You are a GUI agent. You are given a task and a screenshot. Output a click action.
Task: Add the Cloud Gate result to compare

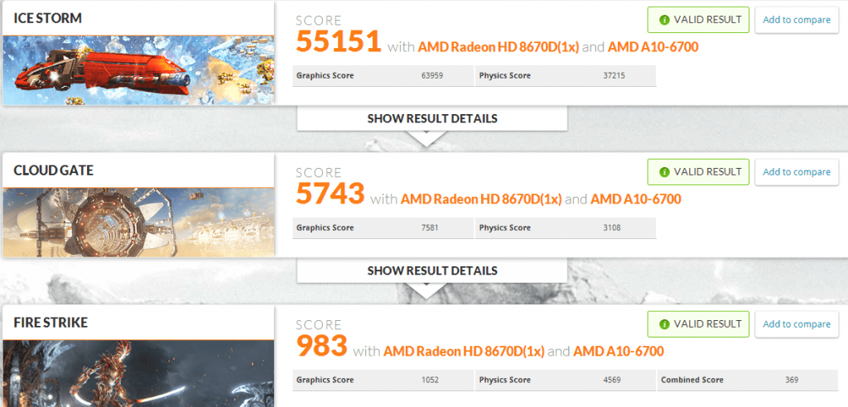tap(797, 172)
